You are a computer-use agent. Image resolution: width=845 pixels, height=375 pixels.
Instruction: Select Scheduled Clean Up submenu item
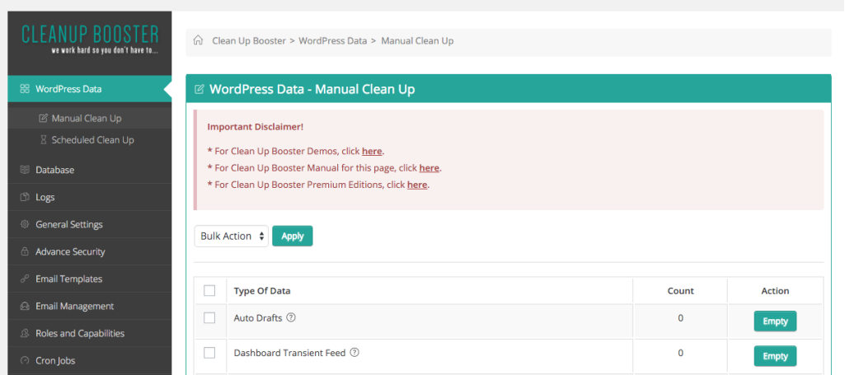click(x=90, y=140)
